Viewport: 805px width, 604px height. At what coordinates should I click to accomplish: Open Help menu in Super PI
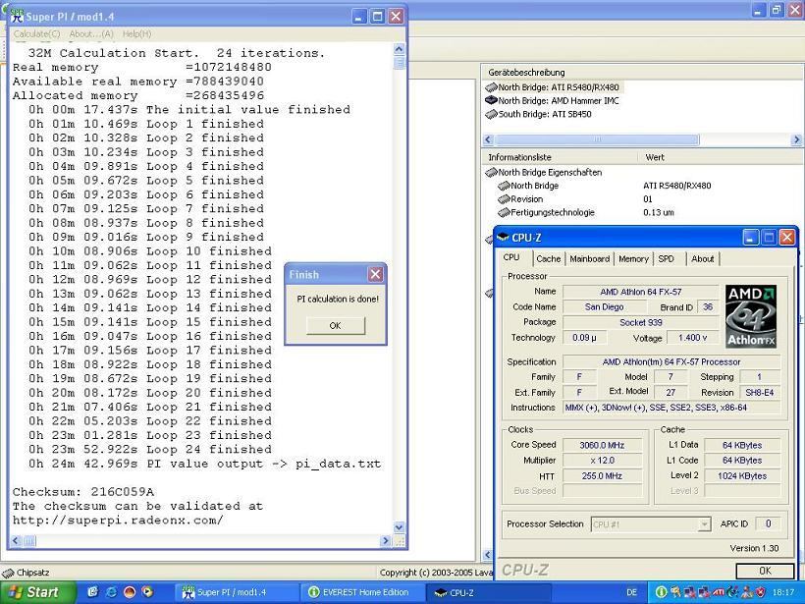[137, 34]
